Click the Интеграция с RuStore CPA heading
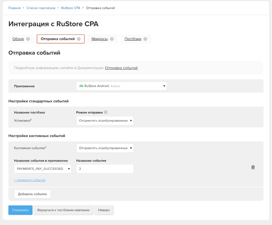Screen dimensions: 272x225 pos(54,24)
